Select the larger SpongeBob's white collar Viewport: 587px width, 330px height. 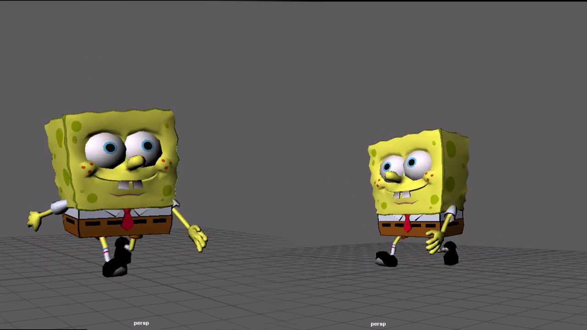click(x=99, y=213)
